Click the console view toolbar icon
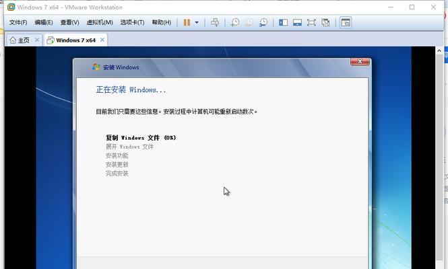This screenshot has height=269, width=448. click(x=346, y=22)
